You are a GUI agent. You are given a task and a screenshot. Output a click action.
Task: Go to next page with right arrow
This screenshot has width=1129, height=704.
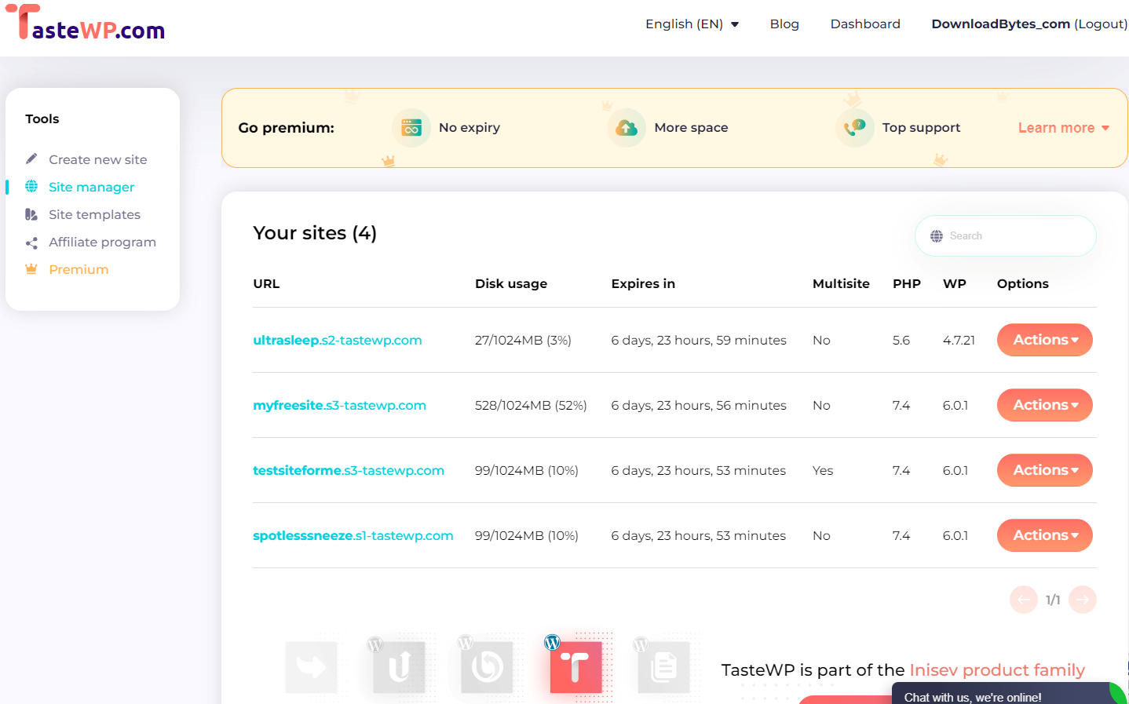[1083, 600]
